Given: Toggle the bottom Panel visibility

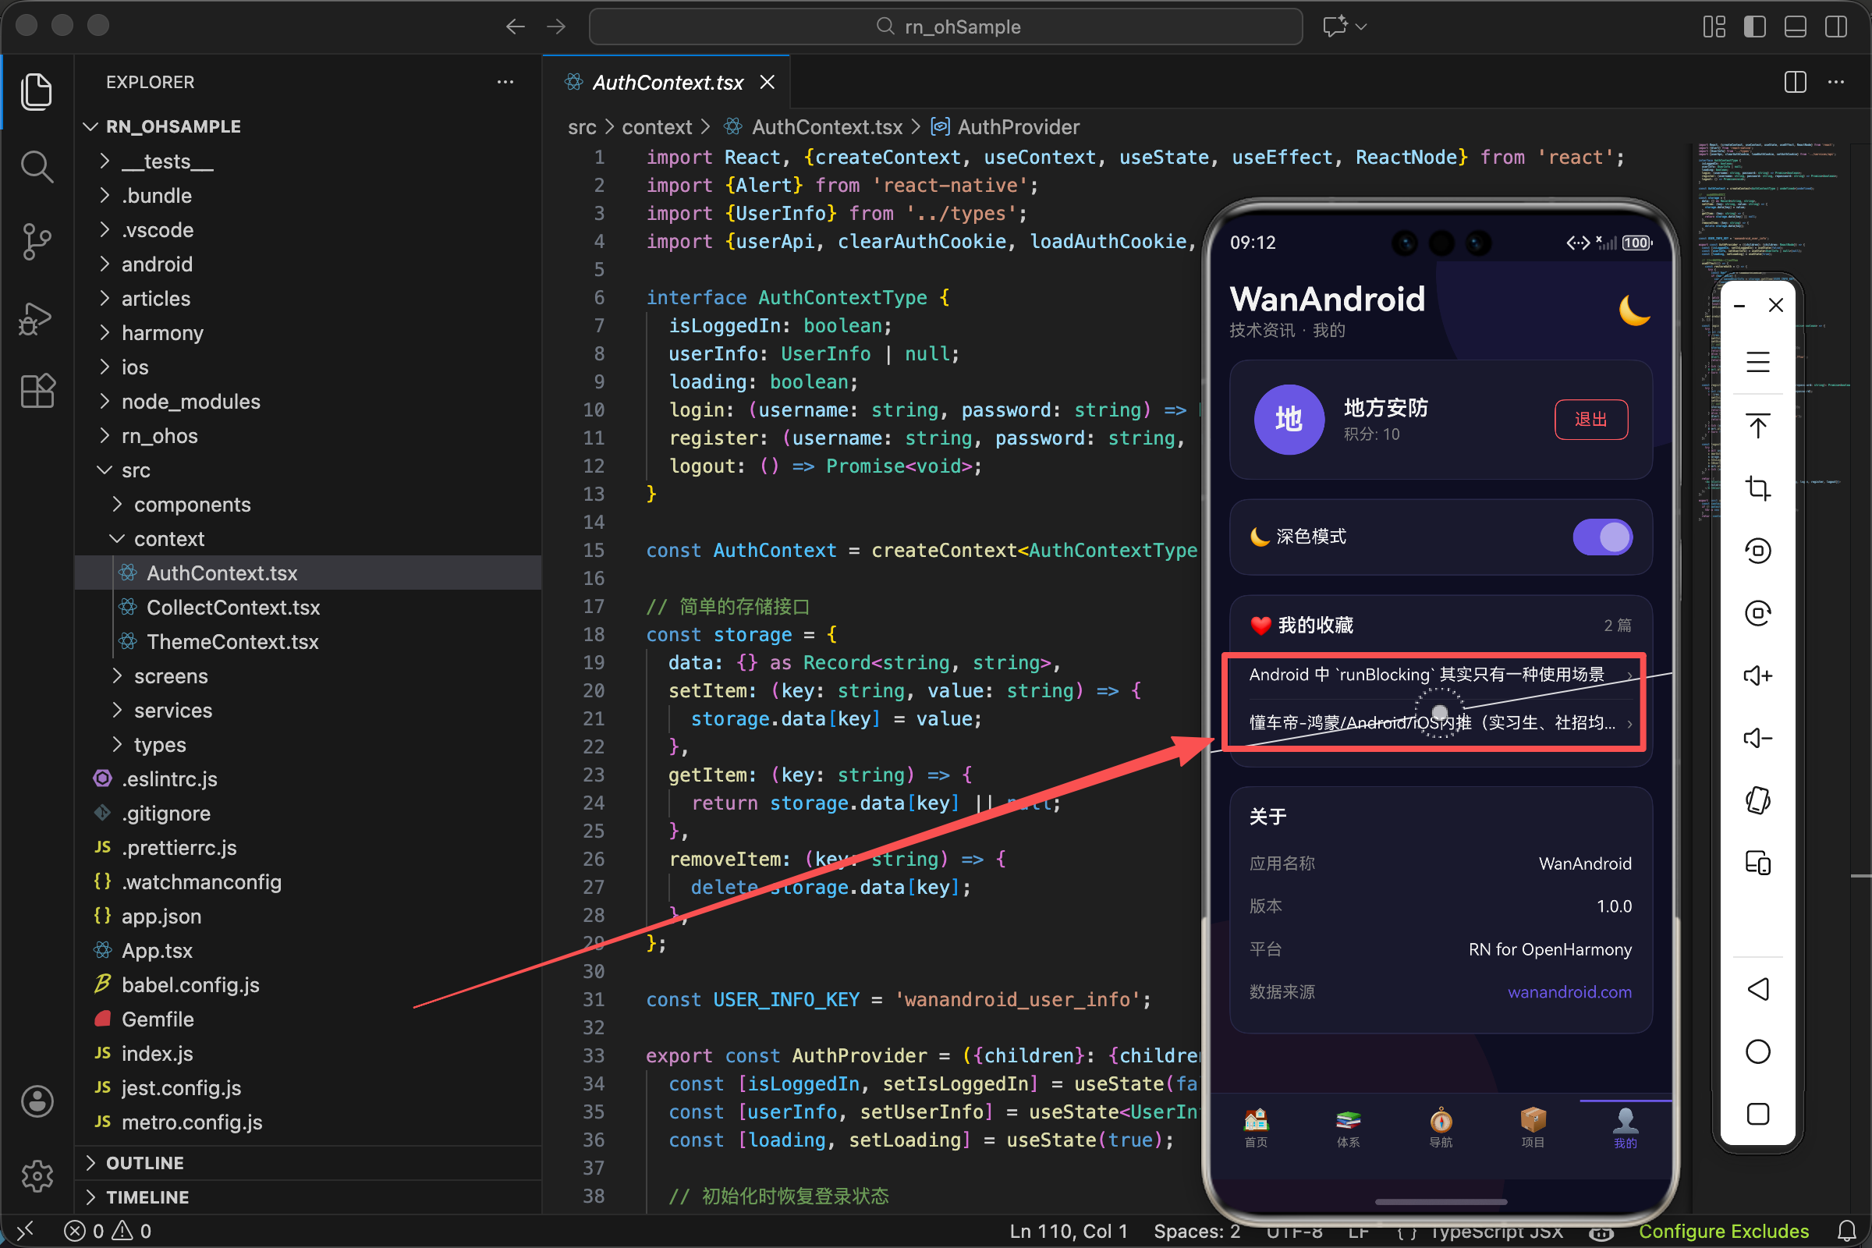Looking at the screenshot, I should pyautogui.click(x=1795, y=27).
